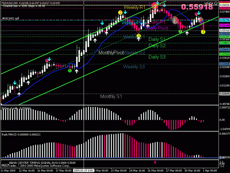Click the yellow circle marker on the Weekly S1 label

(x=139, y=36)
